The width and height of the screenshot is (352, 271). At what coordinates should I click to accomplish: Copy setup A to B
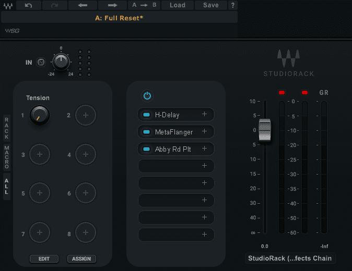[144, 5]
